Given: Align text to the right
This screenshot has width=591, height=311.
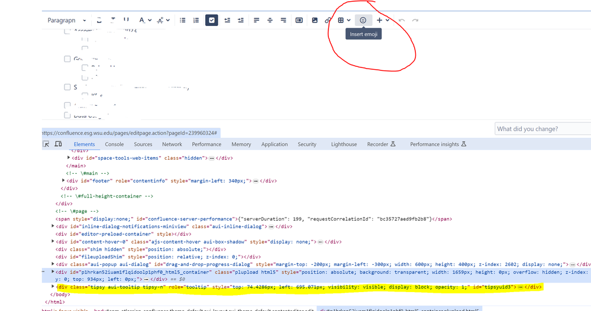Looking at the screenshot, I should click(283, 20).
